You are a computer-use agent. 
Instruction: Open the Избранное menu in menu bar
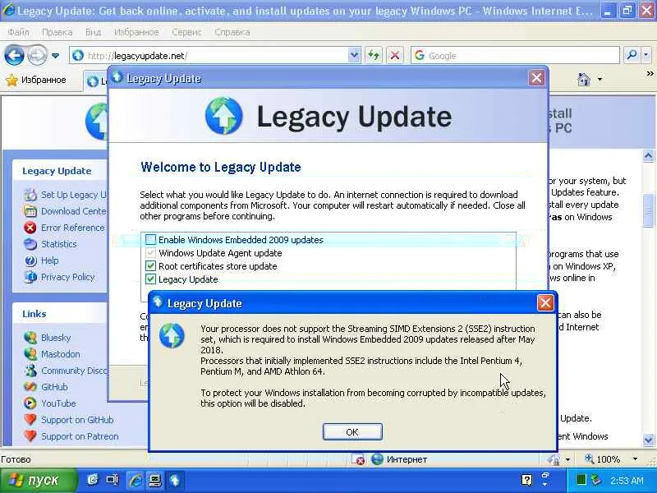coord(136,32)
